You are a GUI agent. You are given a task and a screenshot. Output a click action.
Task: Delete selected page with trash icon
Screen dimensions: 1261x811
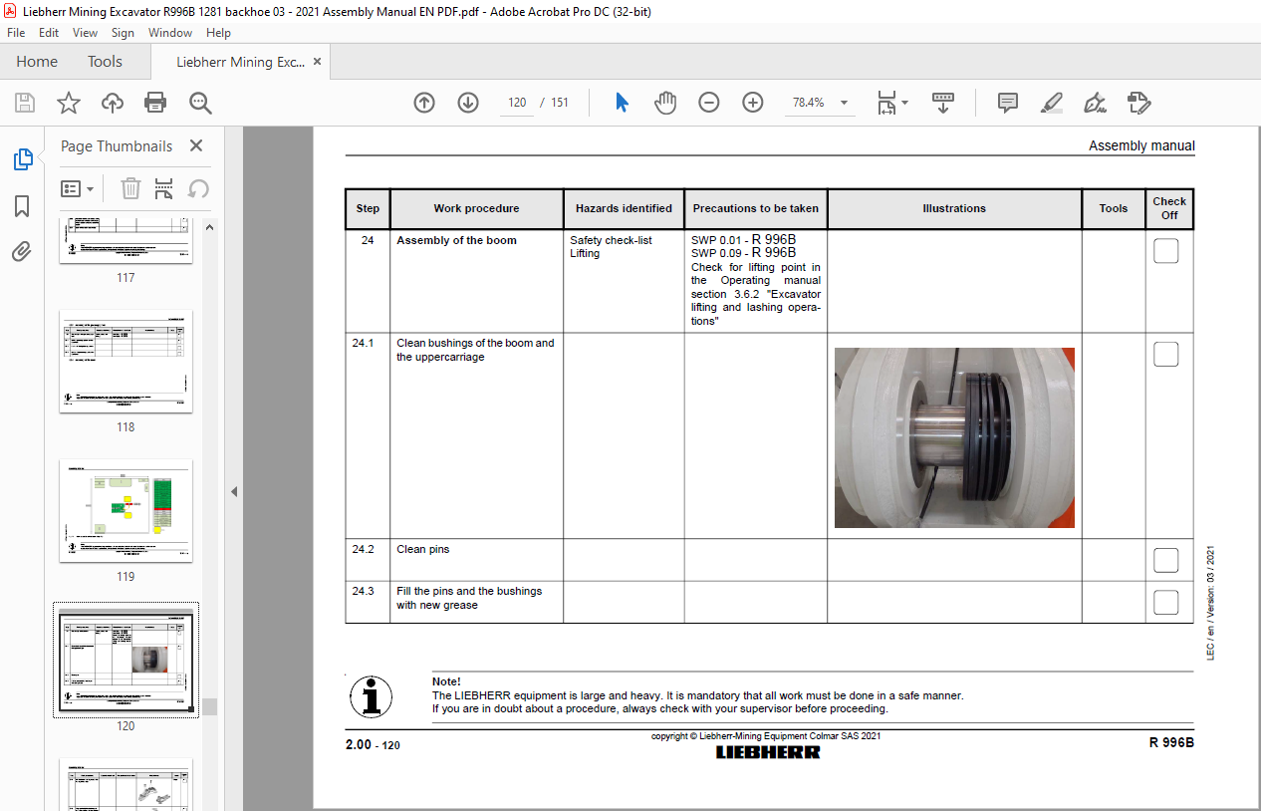tap(130, 188)
